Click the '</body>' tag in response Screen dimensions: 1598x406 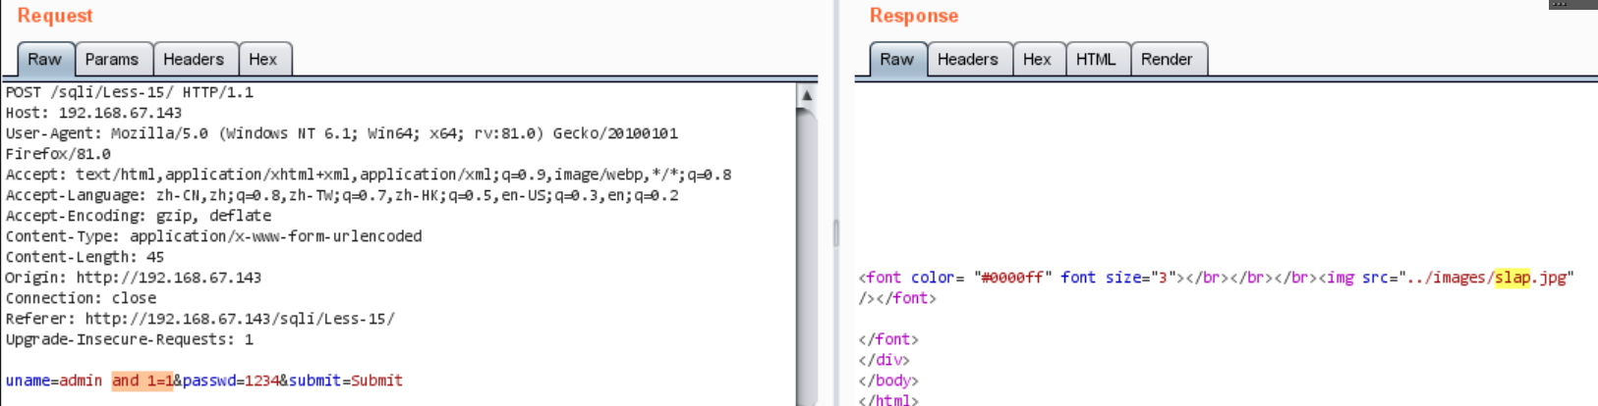[888, 381]
